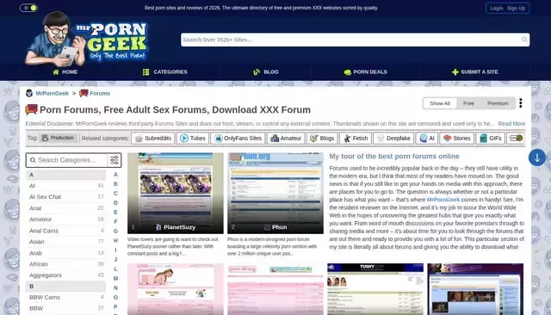Open the SUBMIT A SITE menu item
Viewport: 551px width, 315px height.
pos(475,72)
